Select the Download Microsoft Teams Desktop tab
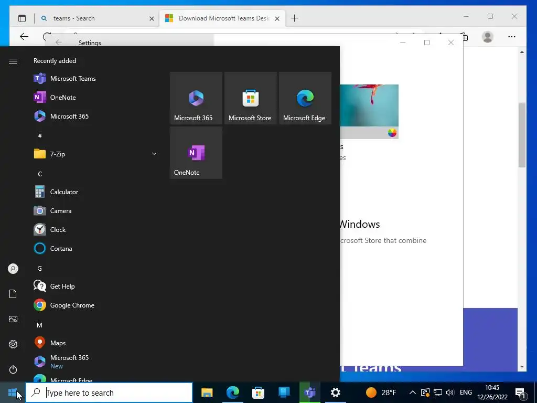 coord(221,18)
